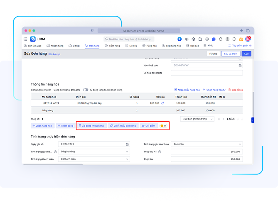The image size is (278, 203).
Task: Expand the Tình trạng giao hàng dropdown
Action: coord(127,152)
